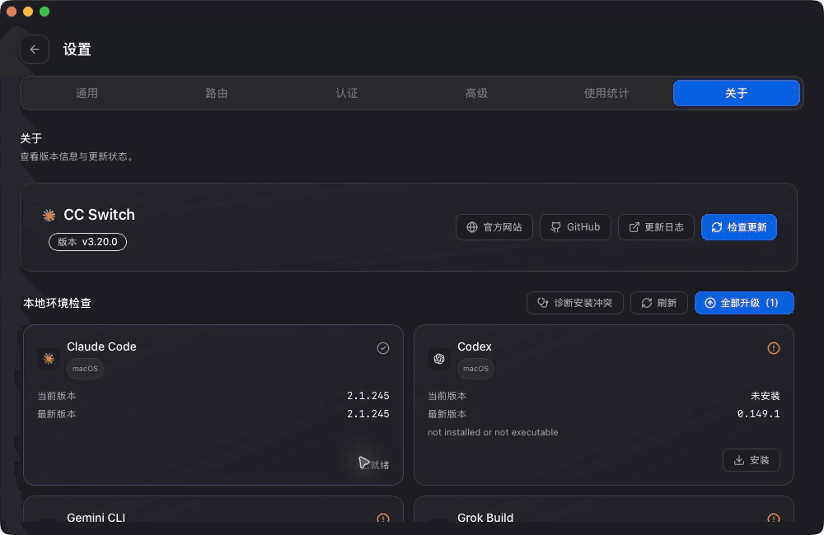824x535 pixels.
Task: Click Gemini CLI warning status icon
Action: point(383,519)
